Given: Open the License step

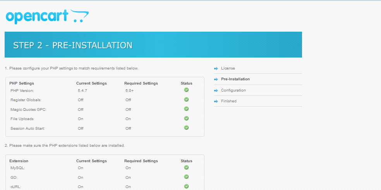Looking at the screenshot, I should click(x=228, y=68).
